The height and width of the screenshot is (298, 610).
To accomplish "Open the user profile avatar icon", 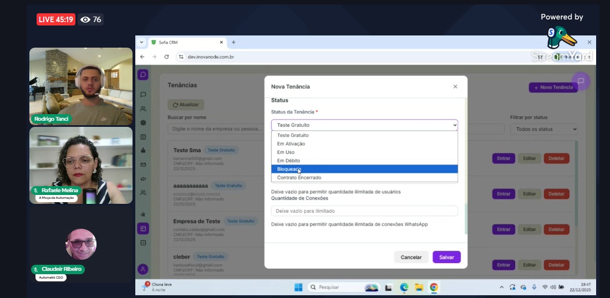I will point(143,269).
